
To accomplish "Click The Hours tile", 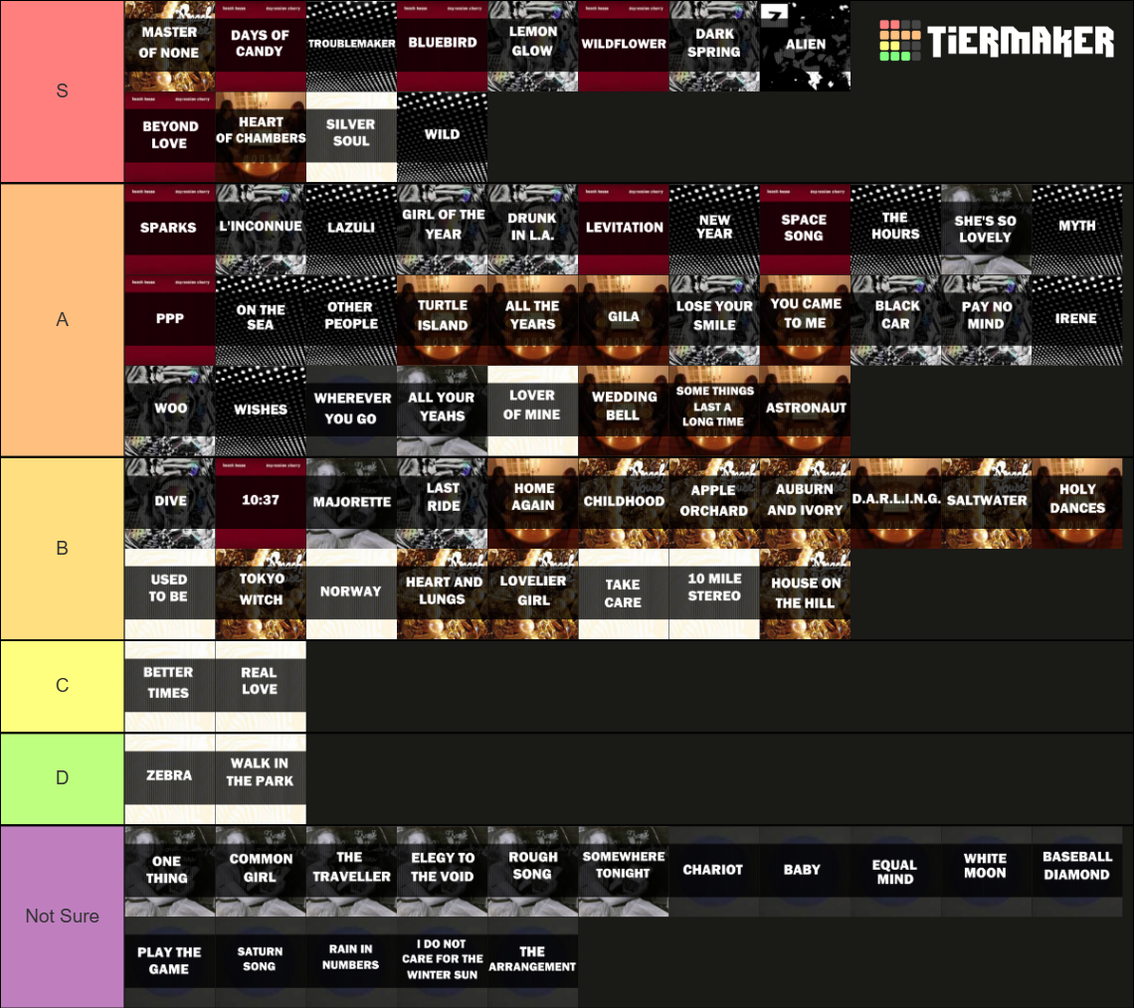I will pos(896,229).
